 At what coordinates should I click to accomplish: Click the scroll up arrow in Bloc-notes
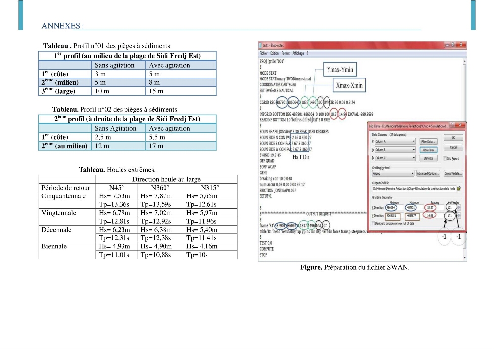465,60
